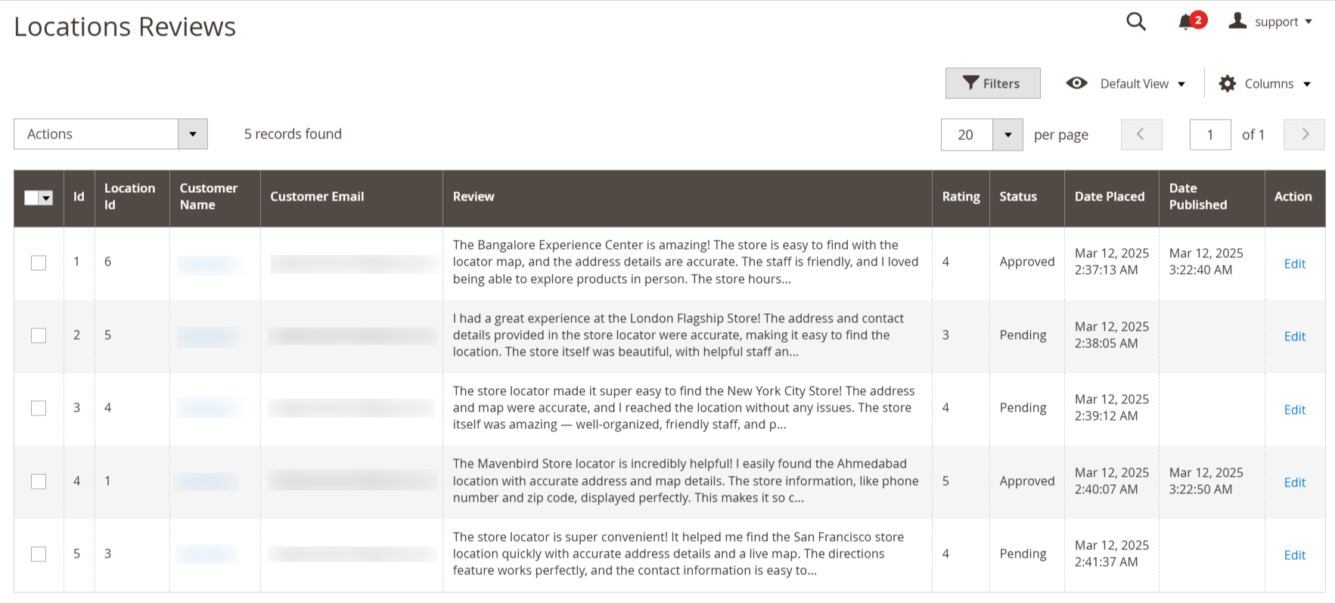This screenshot has width=1335, height=603.
Task: Tick the checkbox for review Id 3
Action: [39, 408]
